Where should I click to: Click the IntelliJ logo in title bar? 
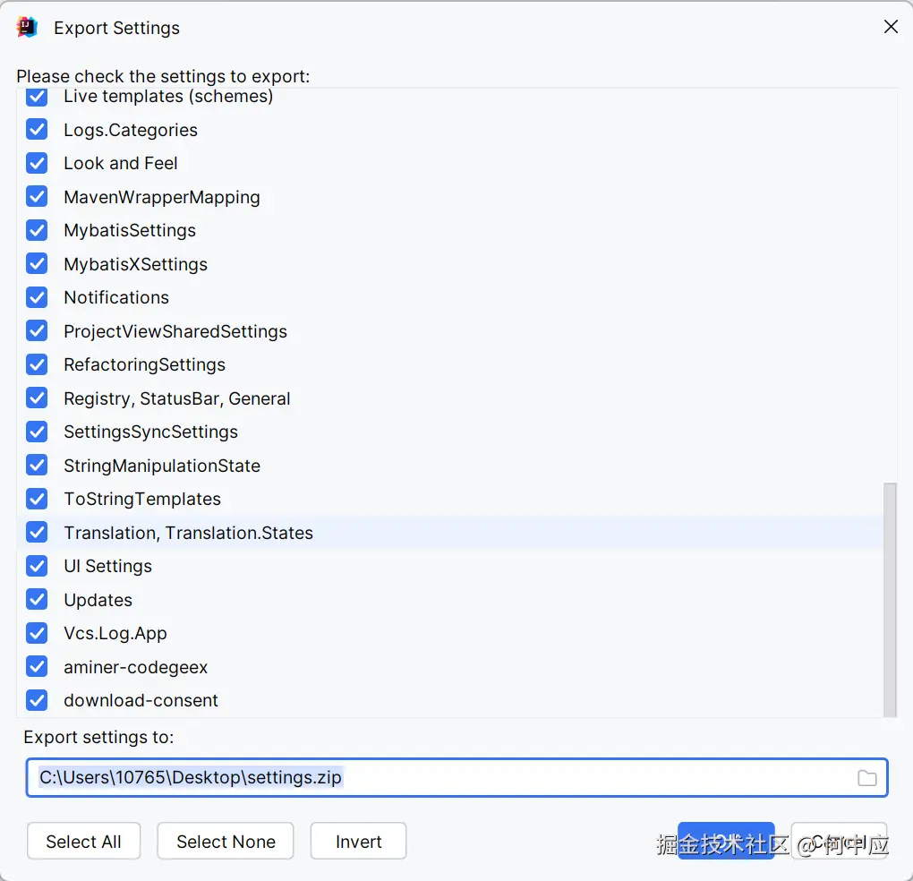pyautogui.click(x=27, y=28)
